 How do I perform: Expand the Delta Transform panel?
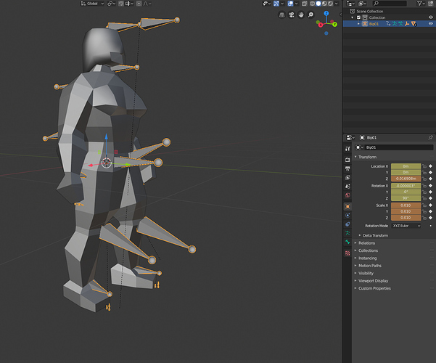(377, 235)
